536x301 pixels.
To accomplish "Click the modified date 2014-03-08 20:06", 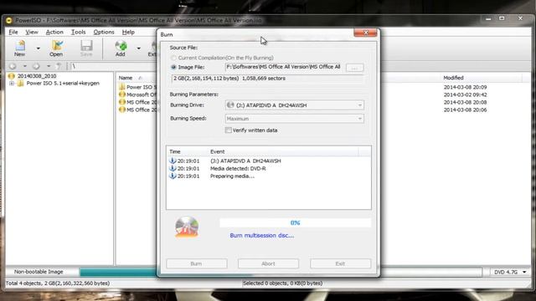I will click(466, 110).
